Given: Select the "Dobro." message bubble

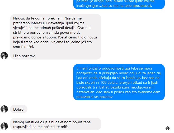Looking at the screenshot, I should 19,109.
